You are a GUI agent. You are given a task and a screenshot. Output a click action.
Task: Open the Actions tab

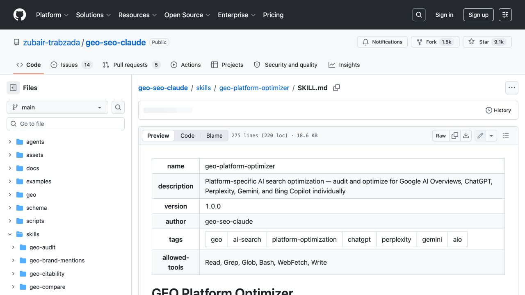[186, 65]
